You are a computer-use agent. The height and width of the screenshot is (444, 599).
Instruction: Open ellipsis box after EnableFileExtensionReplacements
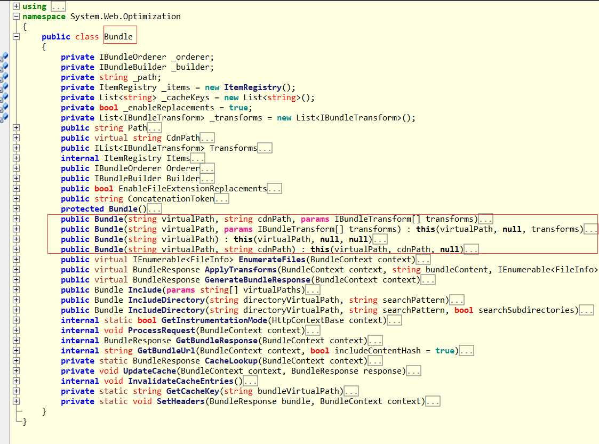tap(274, 189)
